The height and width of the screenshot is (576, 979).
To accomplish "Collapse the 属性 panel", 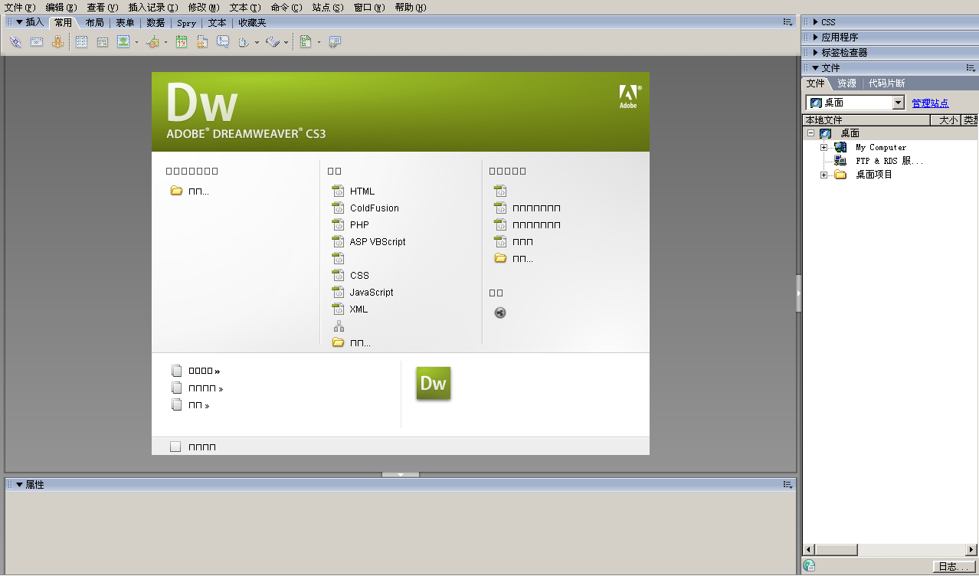I will tap(20, 485).
